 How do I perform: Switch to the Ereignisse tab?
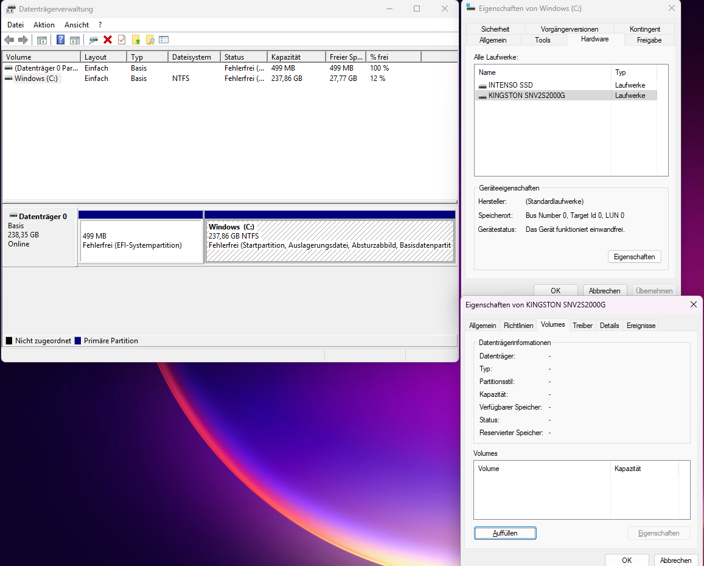641,325
